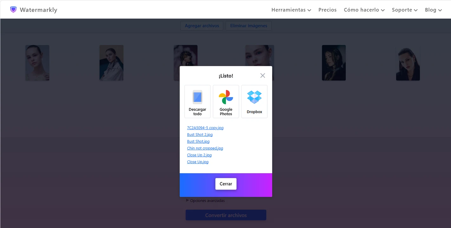Save images to Google Photos
Image resolution: width=451 pixels, height=228 pixels.
pyautogui.click(x=226, y=101)
